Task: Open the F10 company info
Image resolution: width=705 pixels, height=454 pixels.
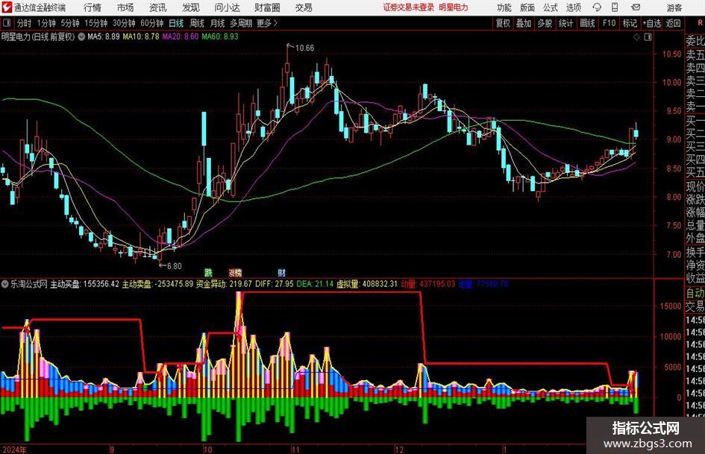Action: (610, 23)
